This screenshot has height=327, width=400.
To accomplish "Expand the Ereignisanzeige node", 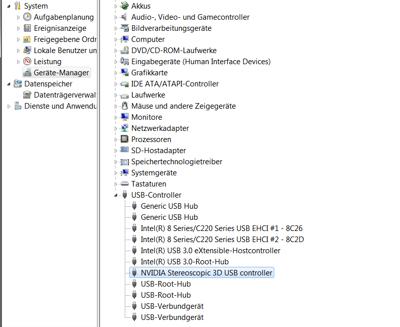I will pyautogui.click(x=18, y=28).
